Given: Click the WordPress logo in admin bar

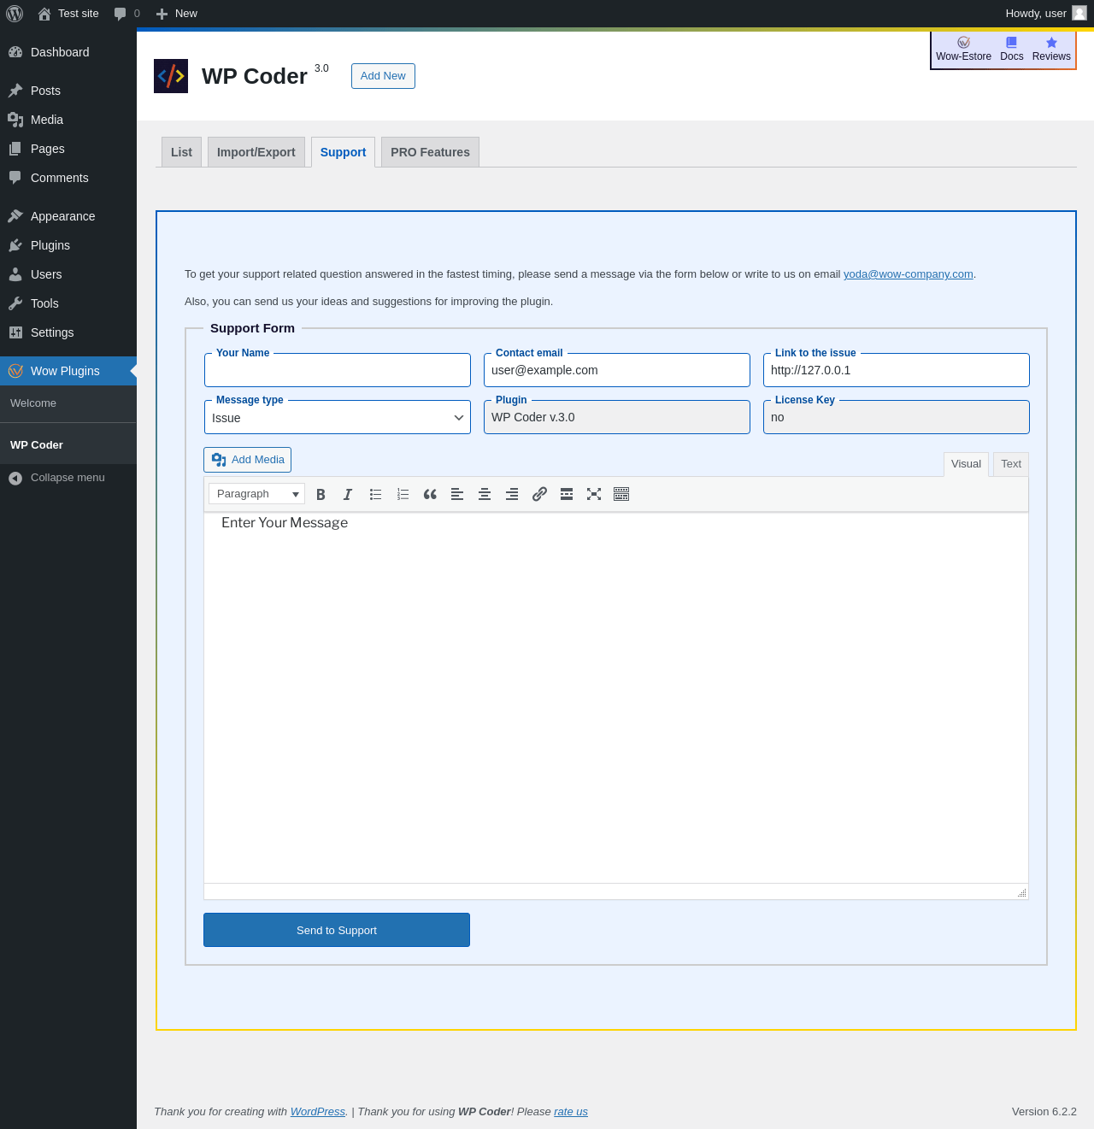Looking at the screenshot, I should (x=15, y=14).
